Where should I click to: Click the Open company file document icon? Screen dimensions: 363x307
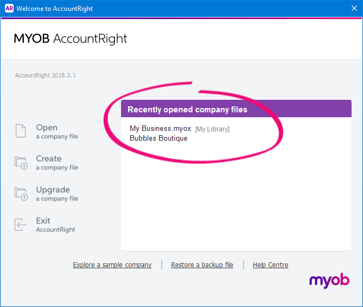coord(21,131)
